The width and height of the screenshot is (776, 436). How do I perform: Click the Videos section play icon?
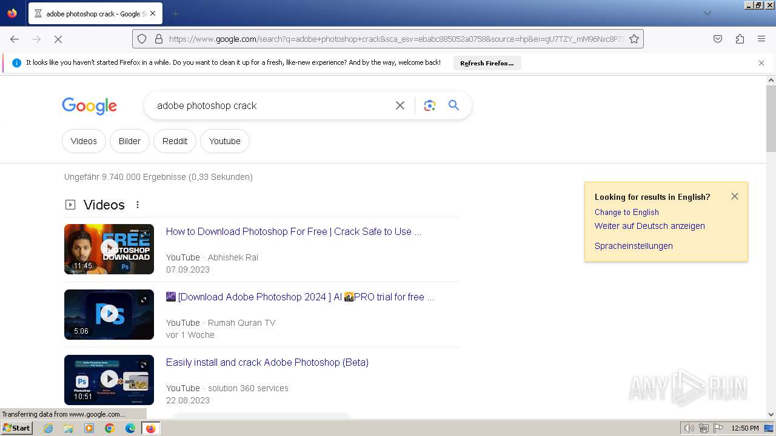point(70,205)
